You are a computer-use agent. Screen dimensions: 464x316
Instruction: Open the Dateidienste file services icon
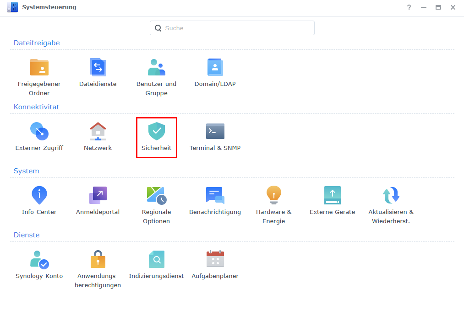click(98, 68)
